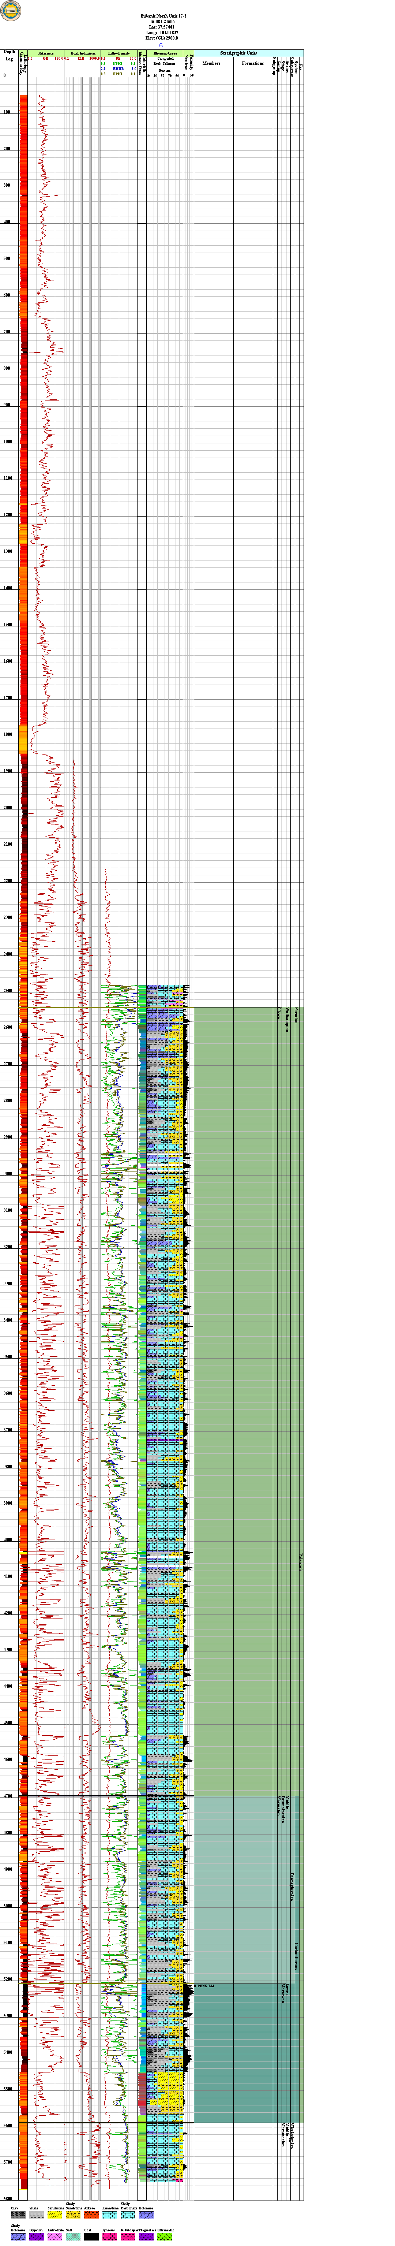Screen dimensions: 395x2246
Task: Choose the Shaly Dolomite legend swatch
Action: tap(18, 2236)
